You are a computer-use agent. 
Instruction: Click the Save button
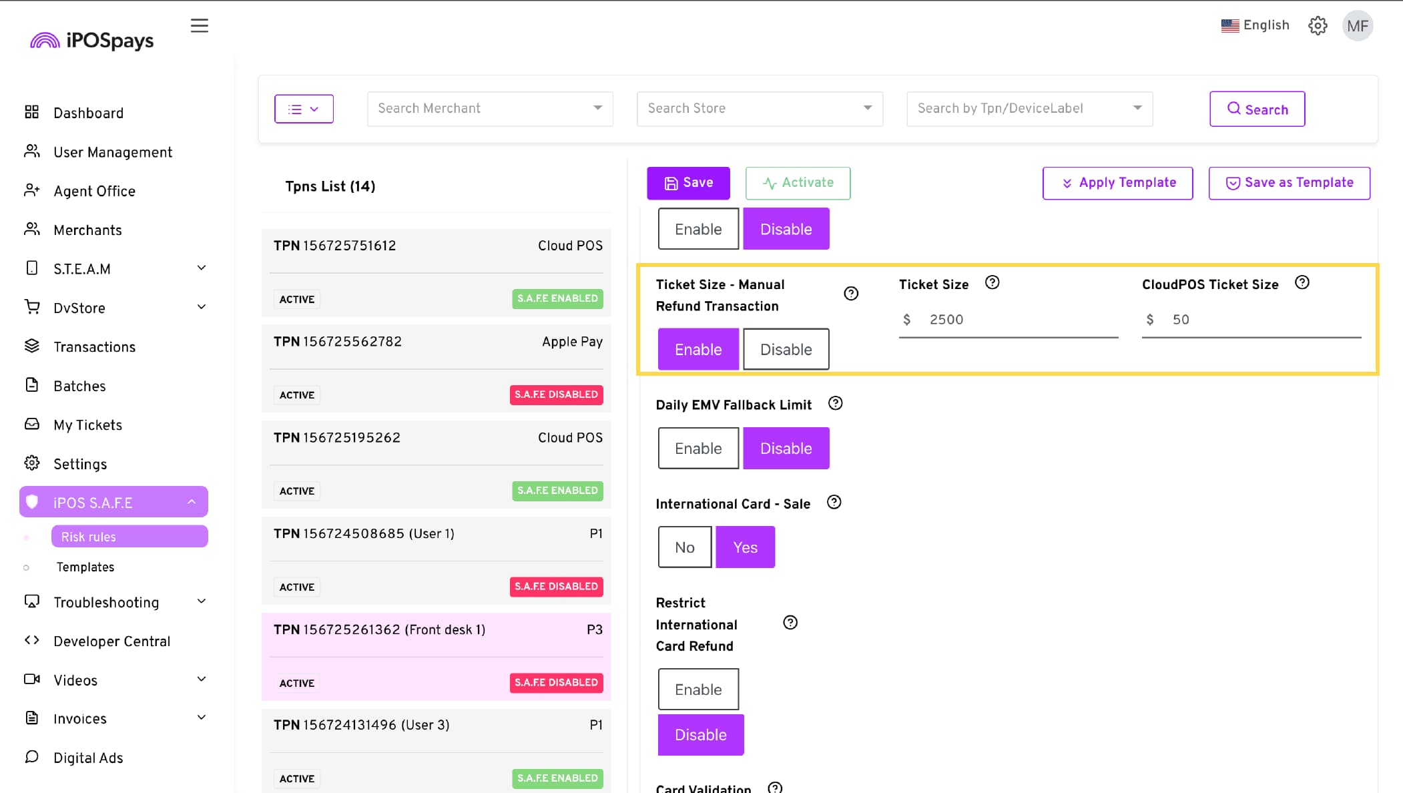coord(688,183)
